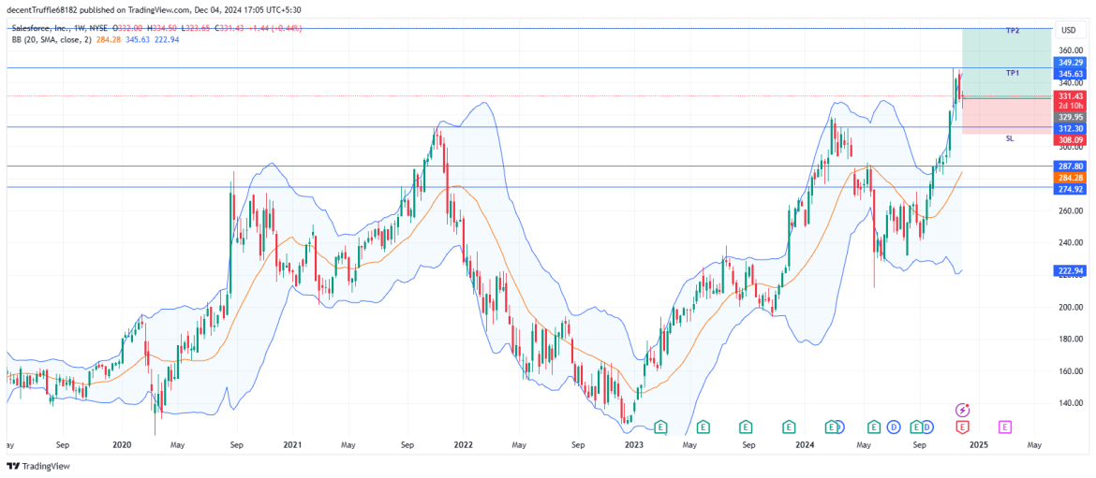Image resolution: width=1096 pixels, height=478 pixels.
Task: Click the 2024 label on time axis
Action: 804,446
